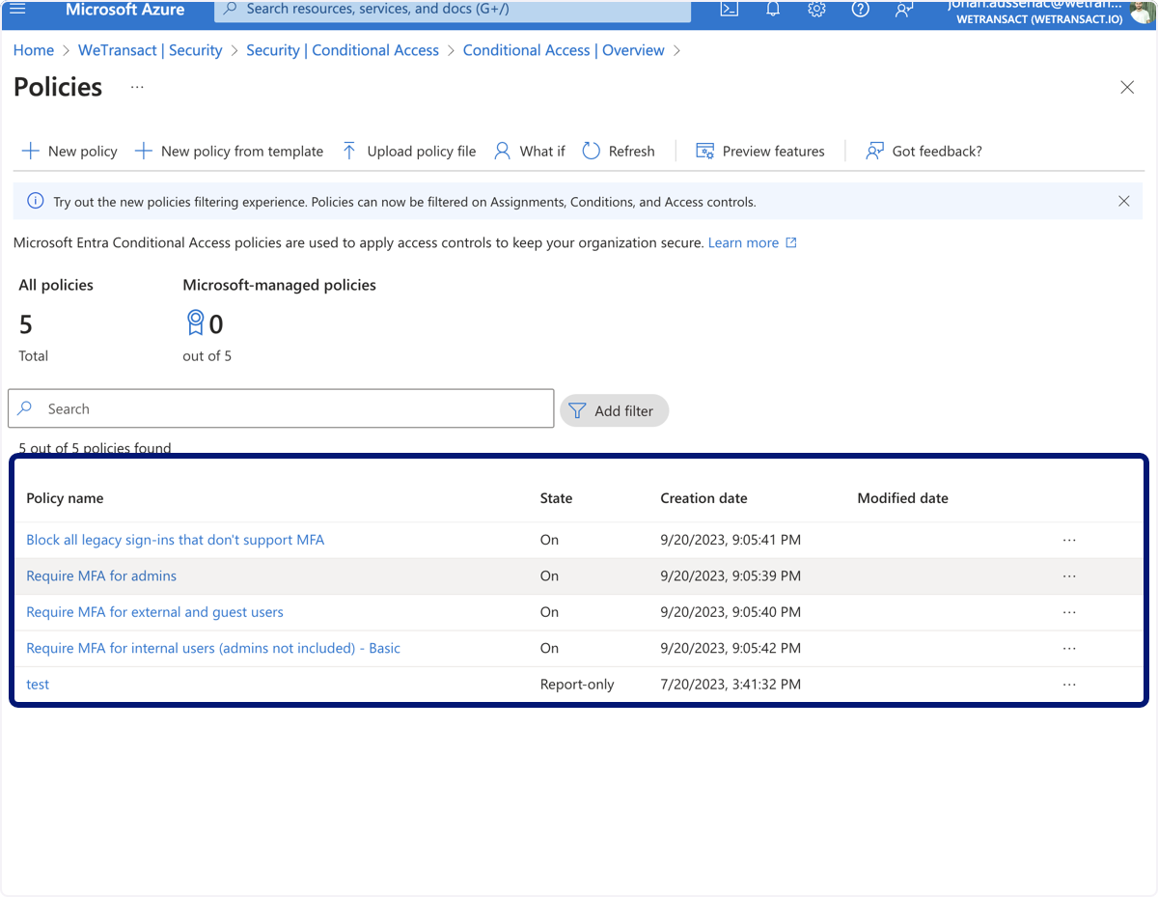Screen dimensions: 1158x897
Task: Dismiss the filtering experience info banner
Action: (1123, 201)
